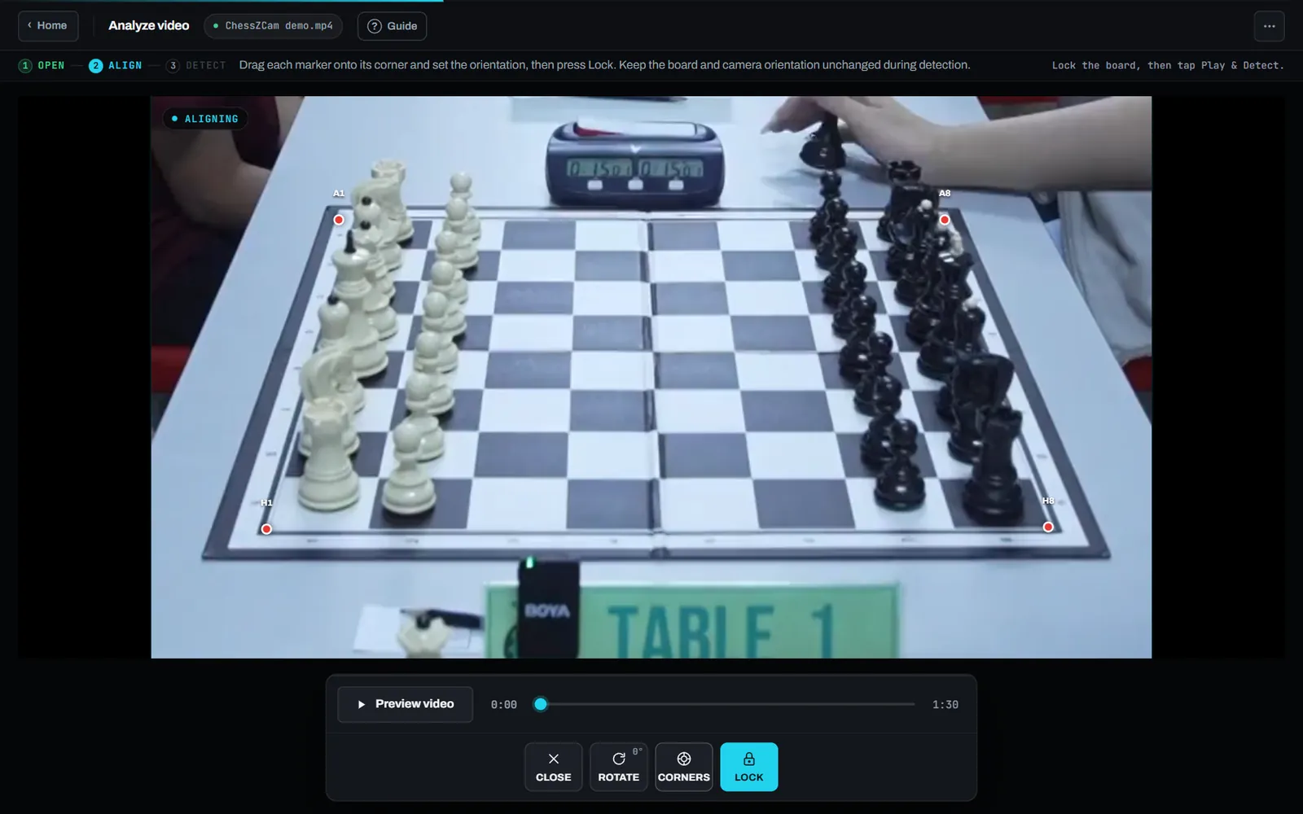Click the video timeline scrubber handle
Image resolution: width=1303 pixels, height=814 pixels.
[x=541, y=704]
